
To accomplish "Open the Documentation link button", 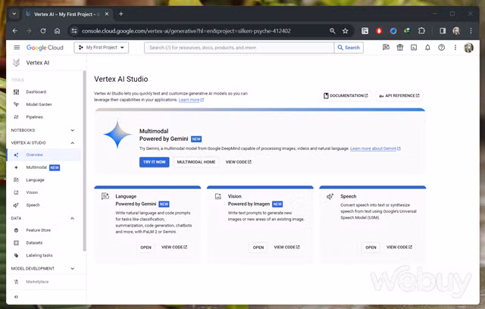I will point(346,95).
